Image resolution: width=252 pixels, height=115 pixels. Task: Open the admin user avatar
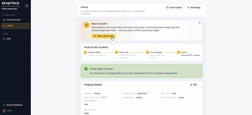(x=4, y=111)
